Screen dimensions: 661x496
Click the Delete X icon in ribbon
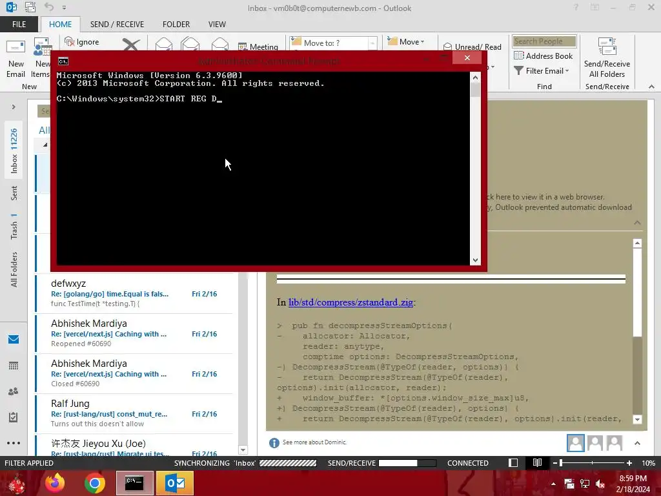pos(131,45)
